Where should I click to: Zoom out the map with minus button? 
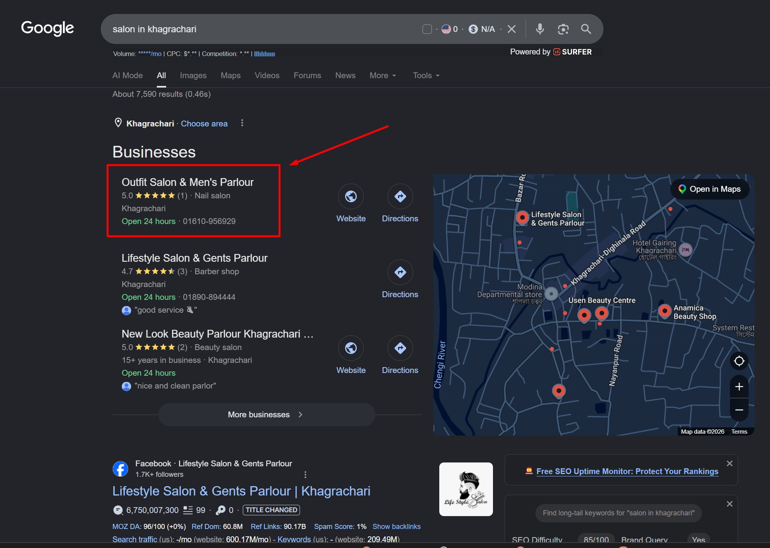[739, 410]
